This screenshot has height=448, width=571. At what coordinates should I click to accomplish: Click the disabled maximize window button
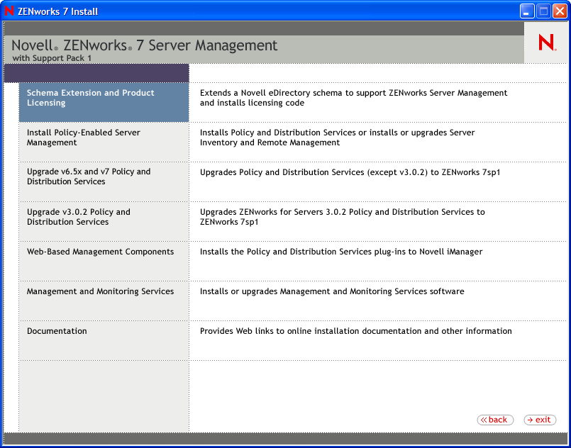tap(543, 11)
